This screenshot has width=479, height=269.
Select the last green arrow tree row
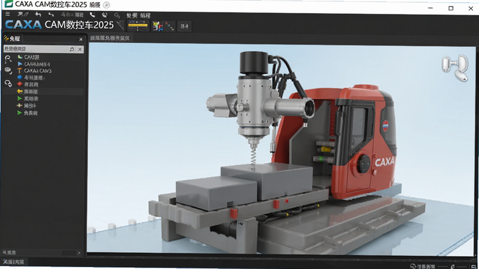click(x=27, y=113)
